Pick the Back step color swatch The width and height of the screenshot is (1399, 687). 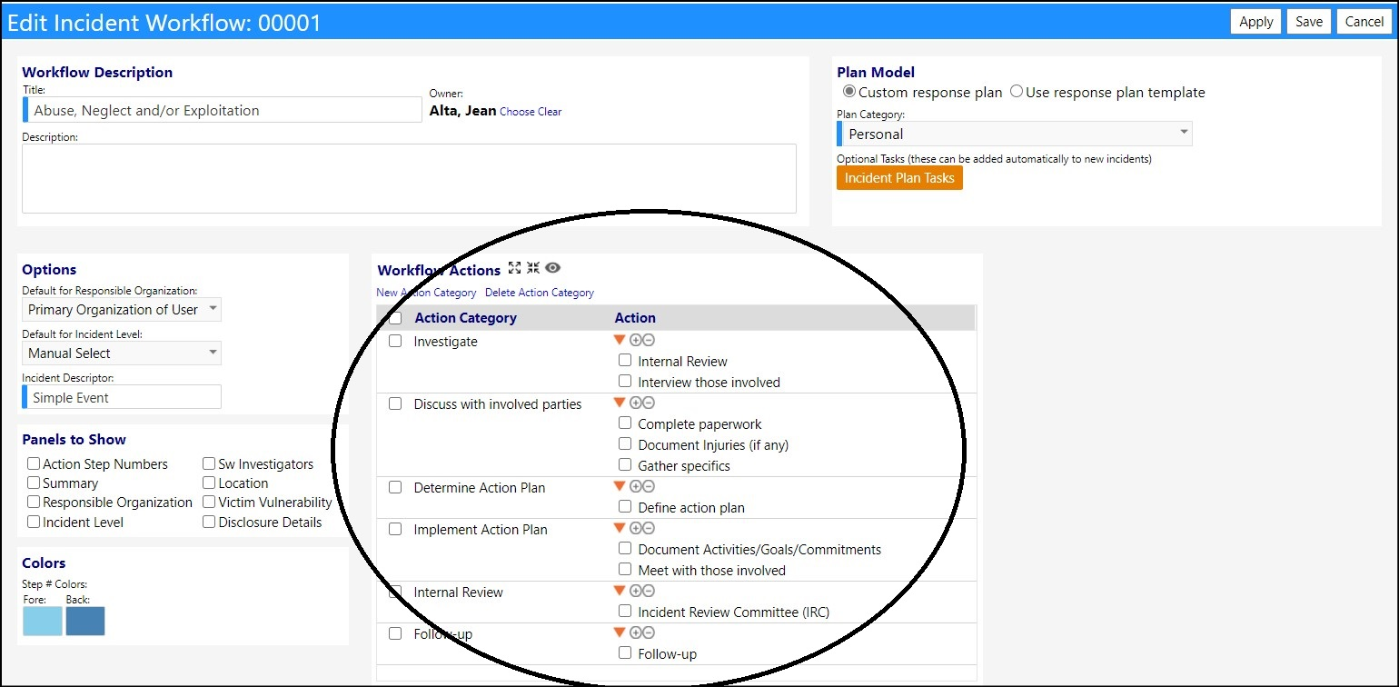coord(85,621)
